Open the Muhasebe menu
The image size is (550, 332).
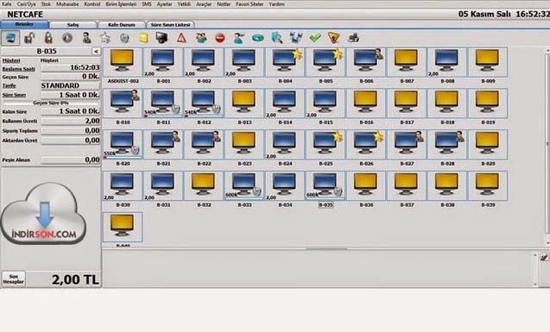(67, 4)
